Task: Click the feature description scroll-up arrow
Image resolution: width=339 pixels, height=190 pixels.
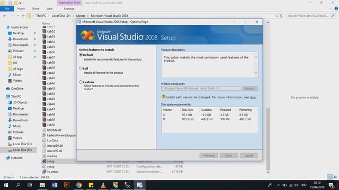Action: pos(256,58)
